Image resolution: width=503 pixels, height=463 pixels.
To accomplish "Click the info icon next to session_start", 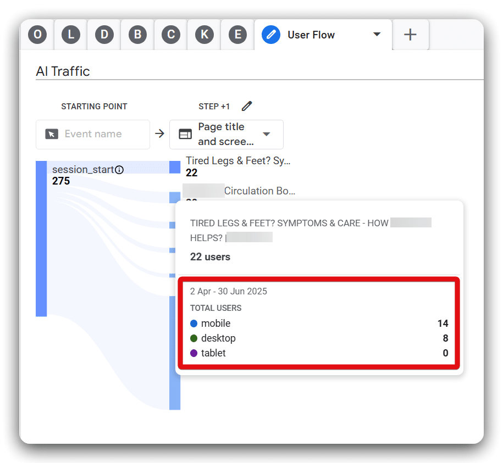I will (x=119, y=170).
